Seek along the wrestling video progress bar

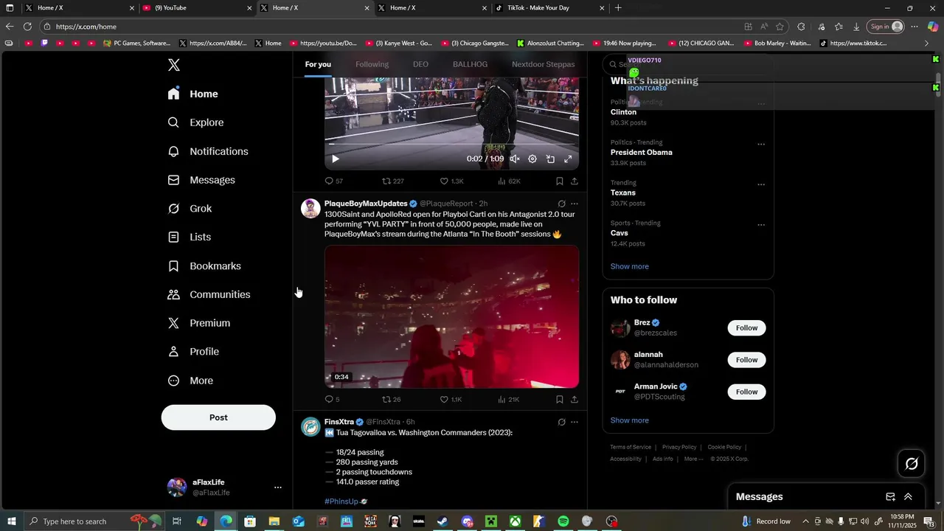pos(451,145)
